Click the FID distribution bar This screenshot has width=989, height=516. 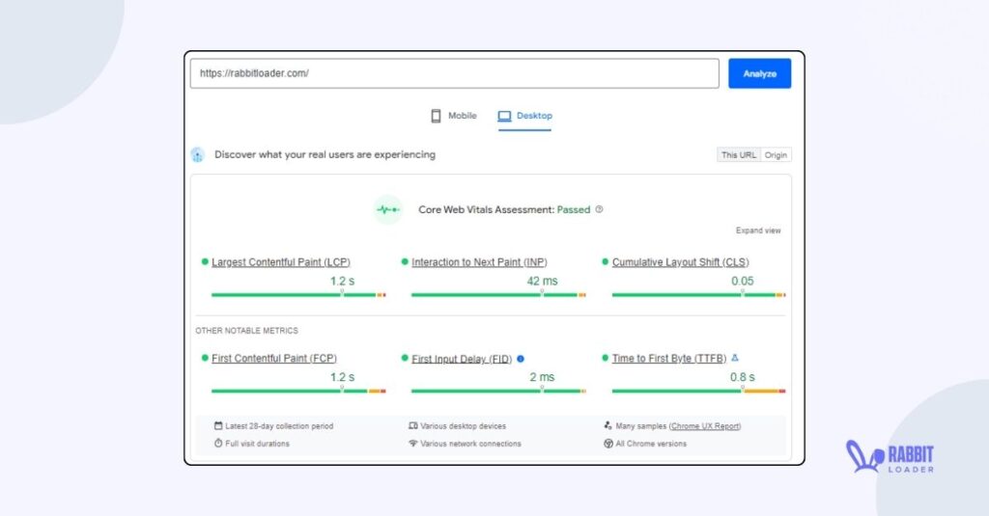[498, 392]
